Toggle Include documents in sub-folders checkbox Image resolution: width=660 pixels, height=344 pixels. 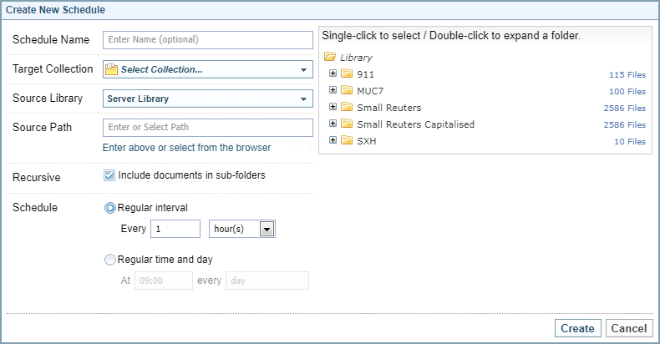click(x=110, y=176)
